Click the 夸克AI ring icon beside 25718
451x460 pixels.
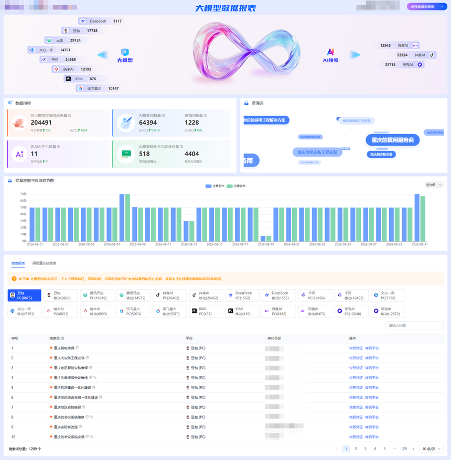(420, 64)
